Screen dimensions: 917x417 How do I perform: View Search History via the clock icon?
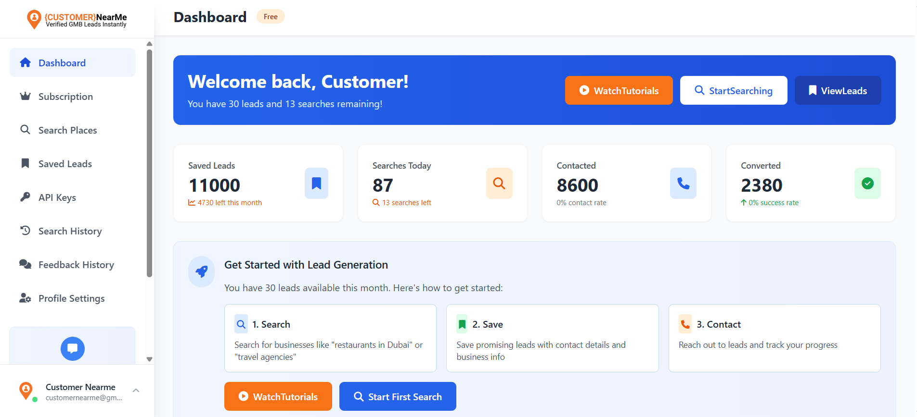[x=25, y=231]
